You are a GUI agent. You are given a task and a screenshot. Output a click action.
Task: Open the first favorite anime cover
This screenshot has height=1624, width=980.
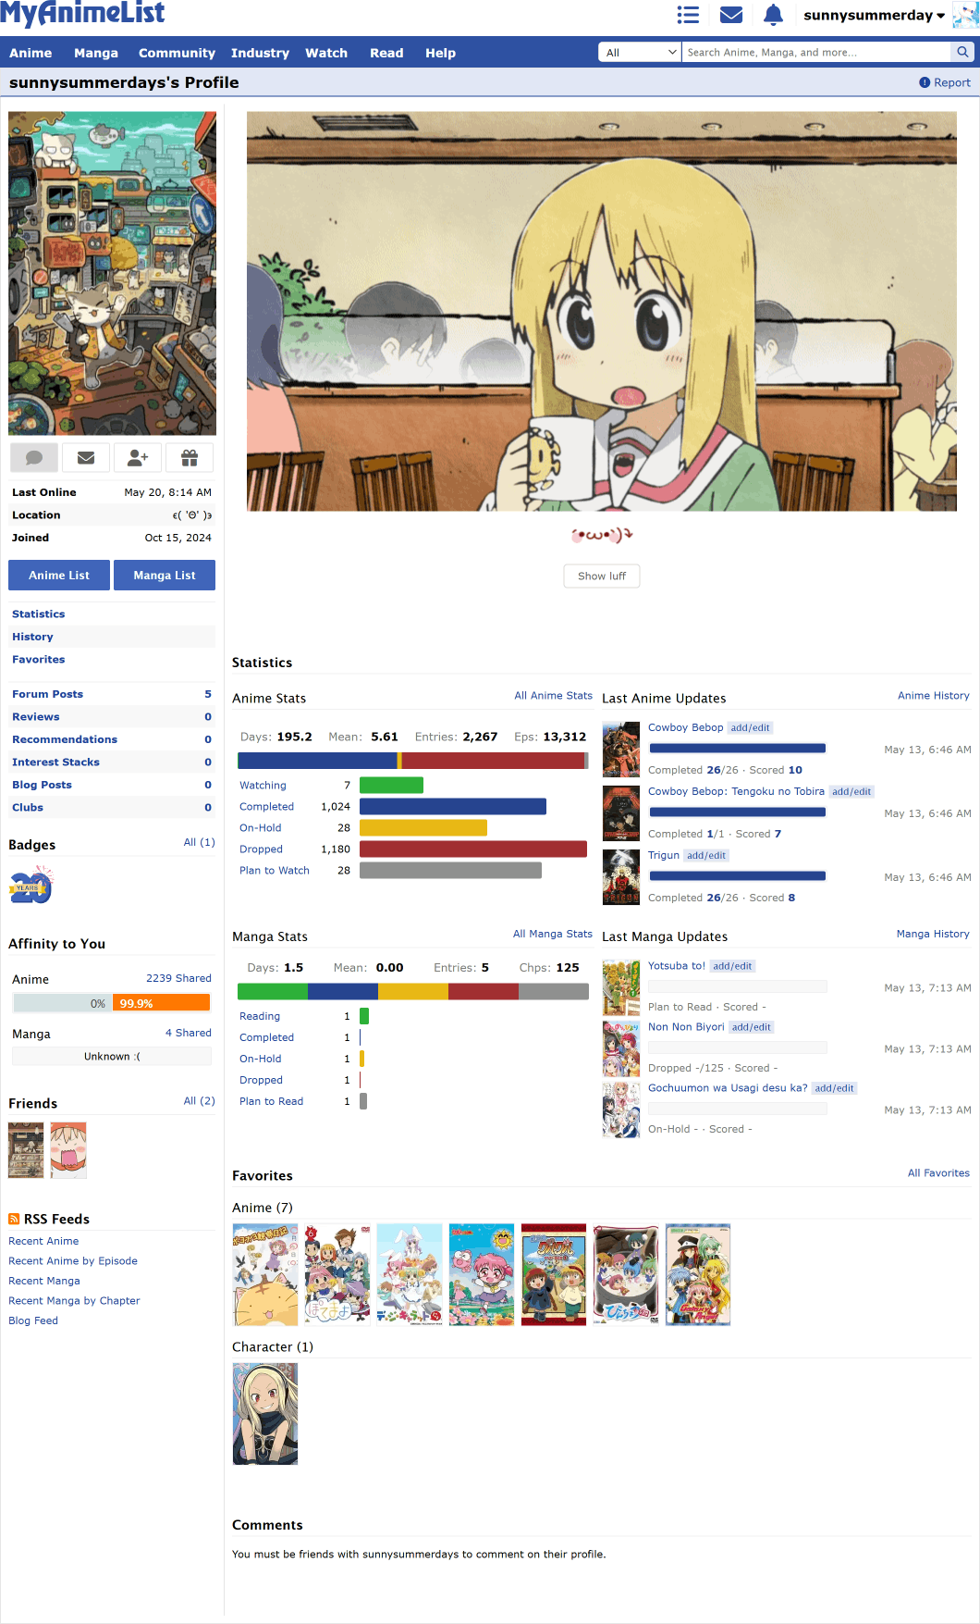coord(265,1275)
